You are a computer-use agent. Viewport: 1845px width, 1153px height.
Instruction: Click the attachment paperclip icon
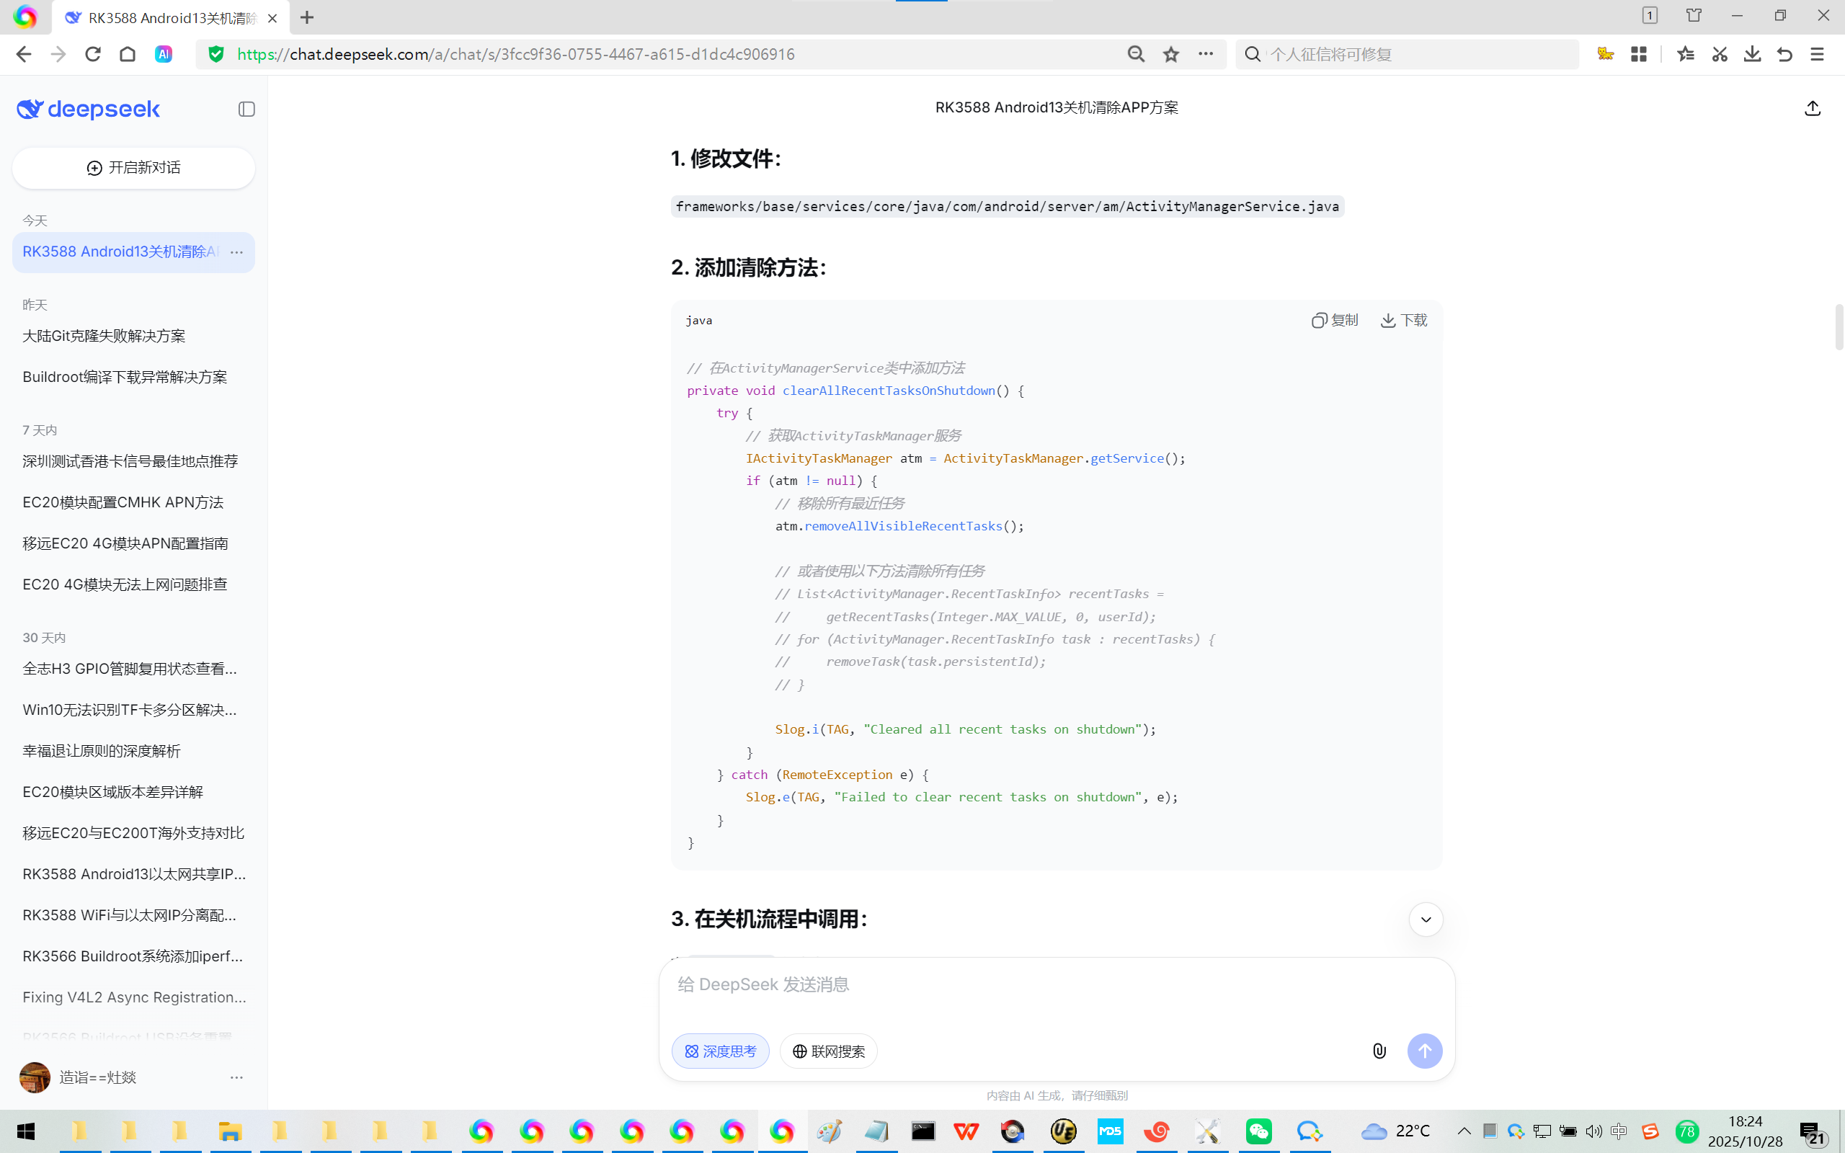[1379, 1051]
